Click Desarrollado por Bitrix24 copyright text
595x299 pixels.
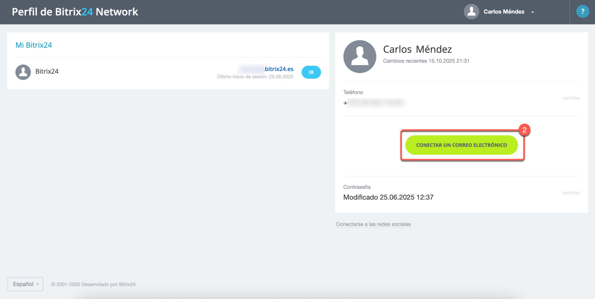tap(94, 284)
